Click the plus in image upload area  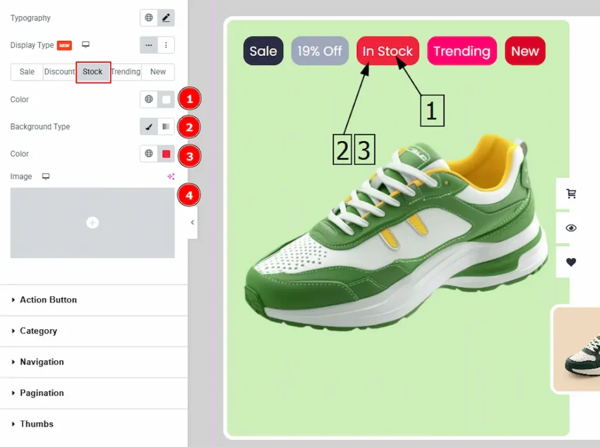pos(93,223)
